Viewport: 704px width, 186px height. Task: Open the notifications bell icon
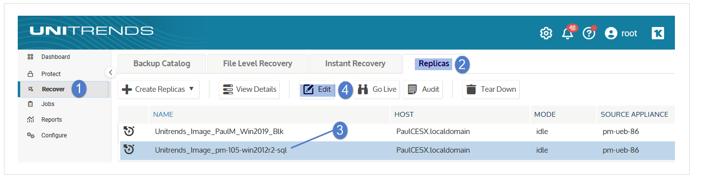pos(568,33)
